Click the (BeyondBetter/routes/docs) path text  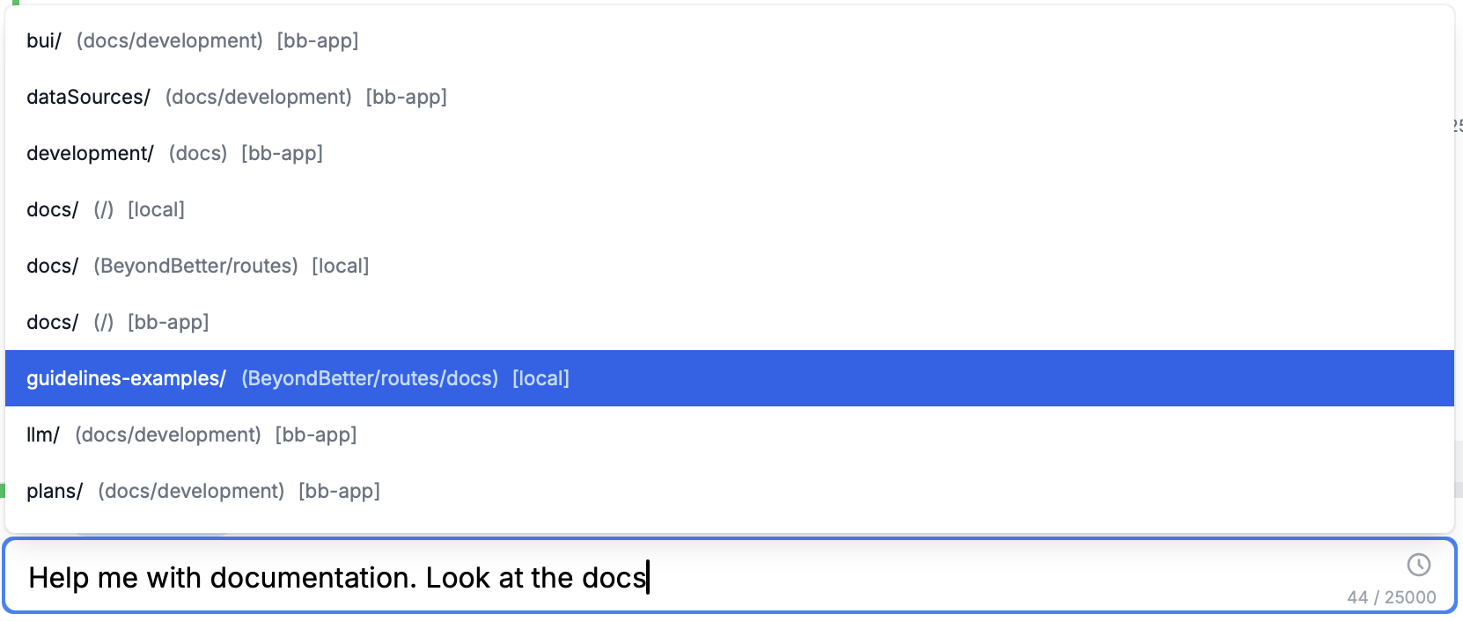point(370,377)
